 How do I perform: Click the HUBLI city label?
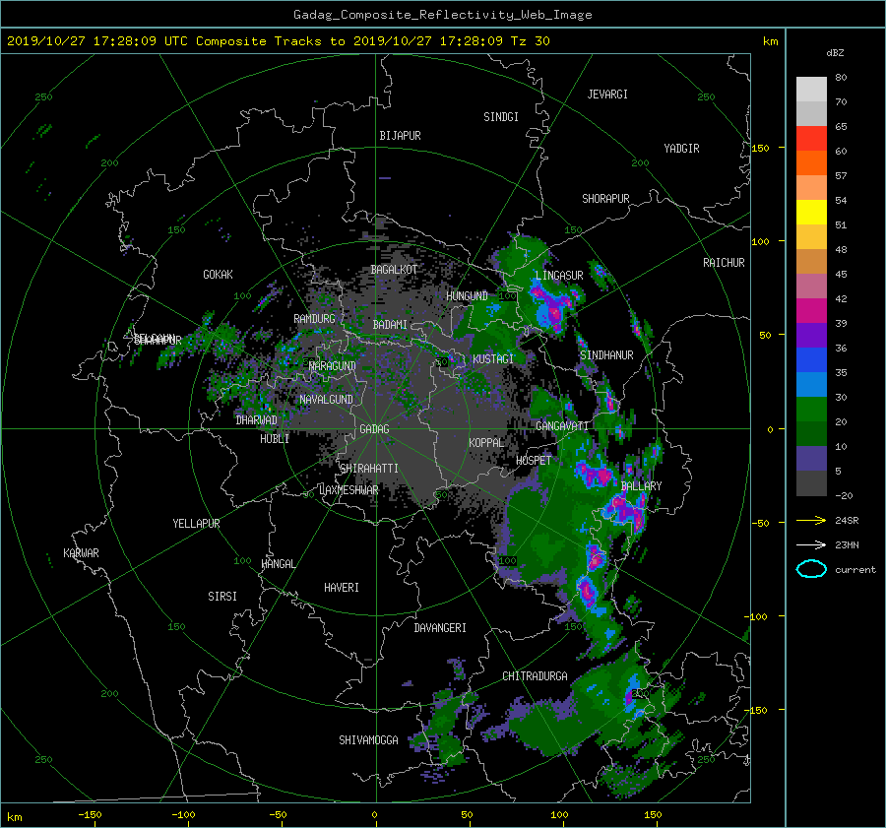pos(275,439)
